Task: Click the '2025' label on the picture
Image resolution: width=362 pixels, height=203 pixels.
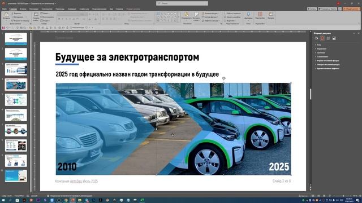Action: pos(279,167)
